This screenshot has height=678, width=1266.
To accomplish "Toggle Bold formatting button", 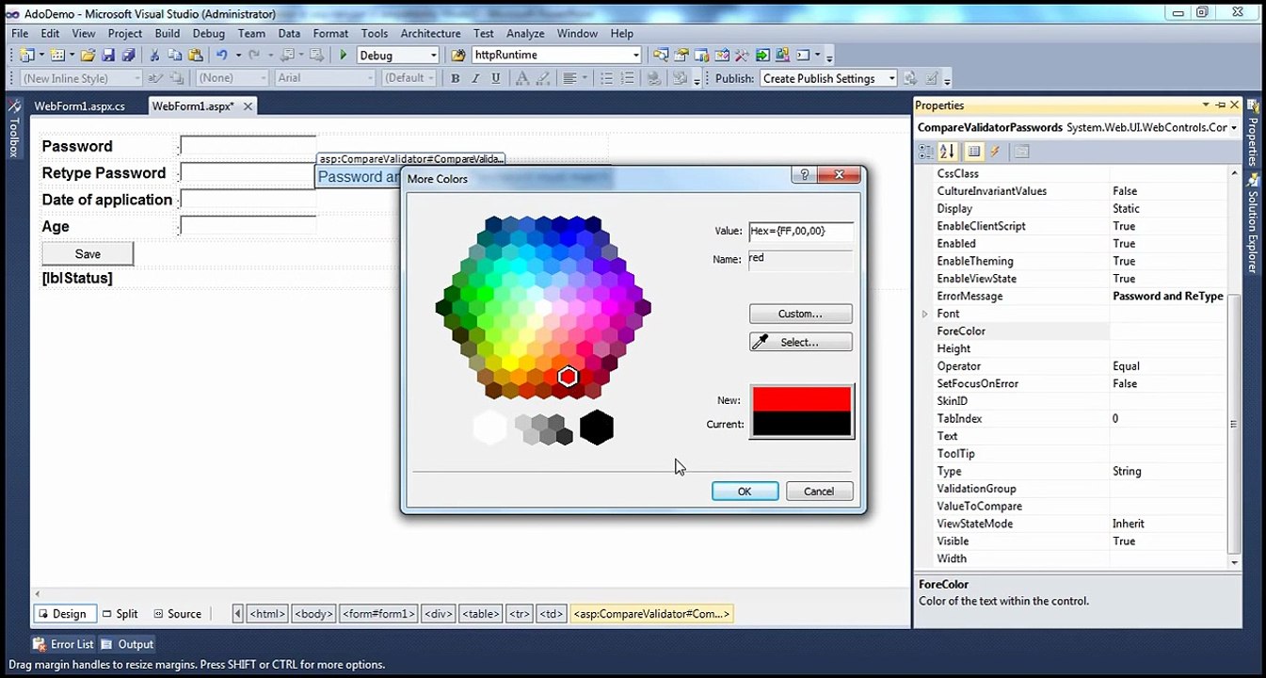I will 455,79.
